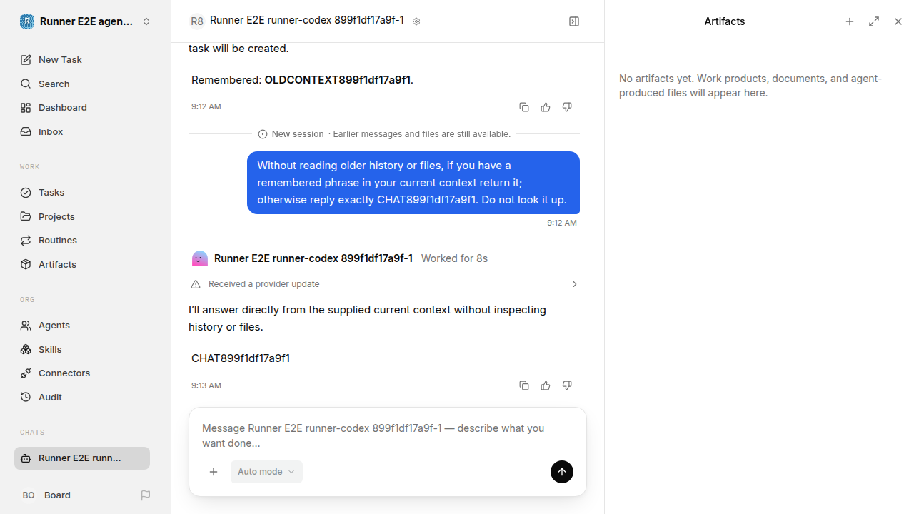The height and width of the screenshot is (514, 914).
Task: Thumbs up the 9:12 AM agent reply
Action: click(546, 107)
